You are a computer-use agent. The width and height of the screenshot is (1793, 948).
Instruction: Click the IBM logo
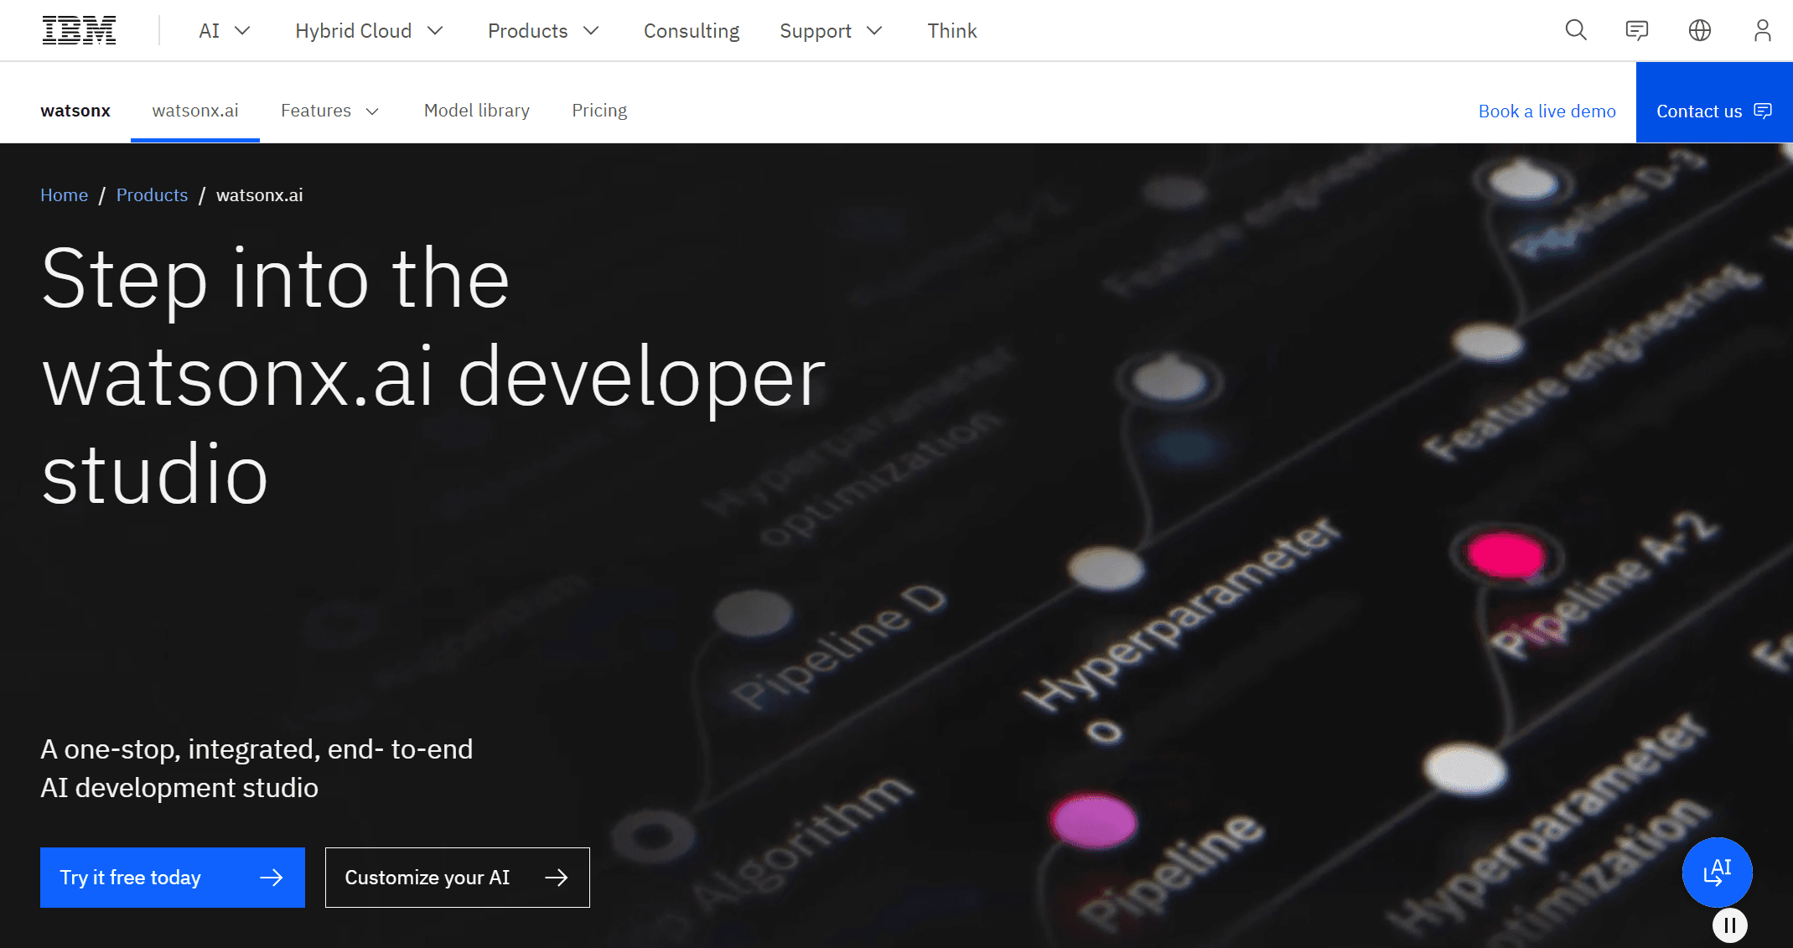79,30
